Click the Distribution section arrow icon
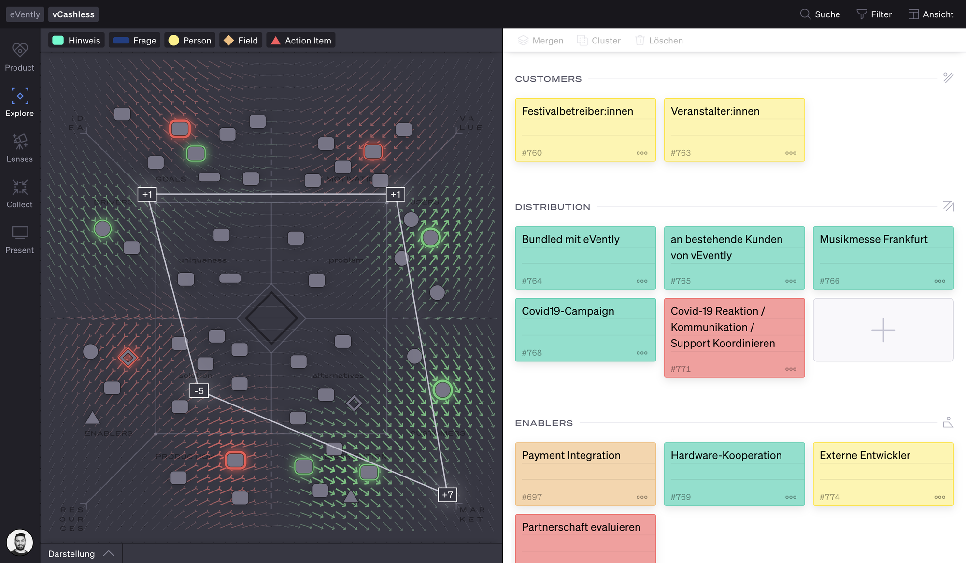 point(948,206)
